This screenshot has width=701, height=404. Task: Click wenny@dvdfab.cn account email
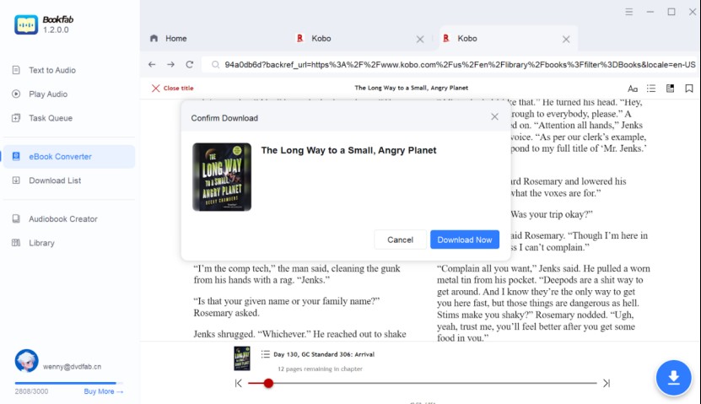[x=72, y=366]
